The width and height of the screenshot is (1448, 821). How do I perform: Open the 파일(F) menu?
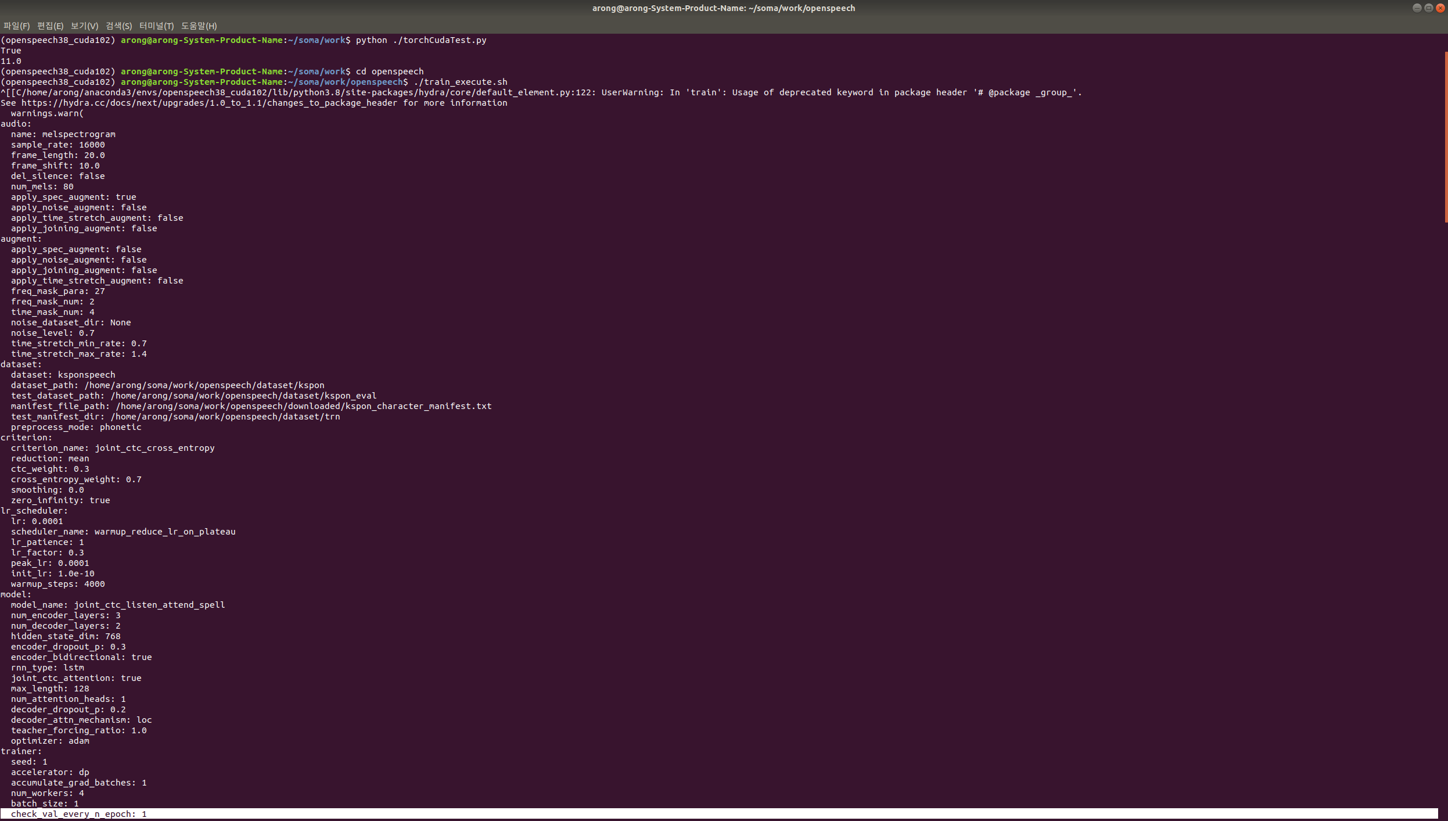[16, 26]
